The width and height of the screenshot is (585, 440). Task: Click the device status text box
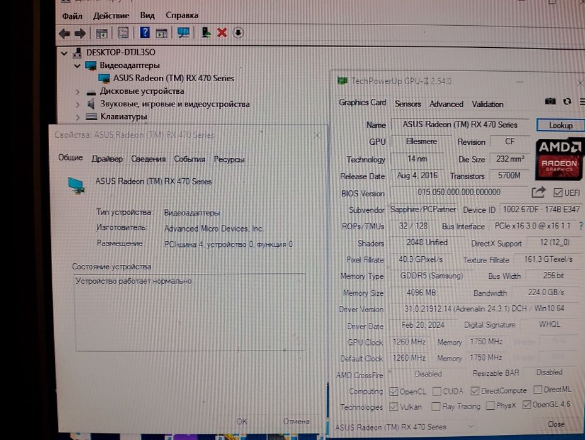pos(190,312)
